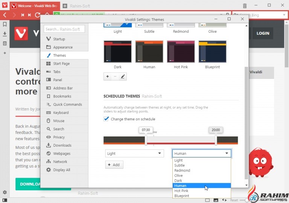Open Notes panel from the side bar
Screen dimensions: 289x203
pyautogui.click(x=5, y=44)
